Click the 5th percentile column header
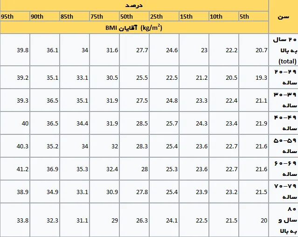This screenshot has height=237, width=298. [254, 16]
